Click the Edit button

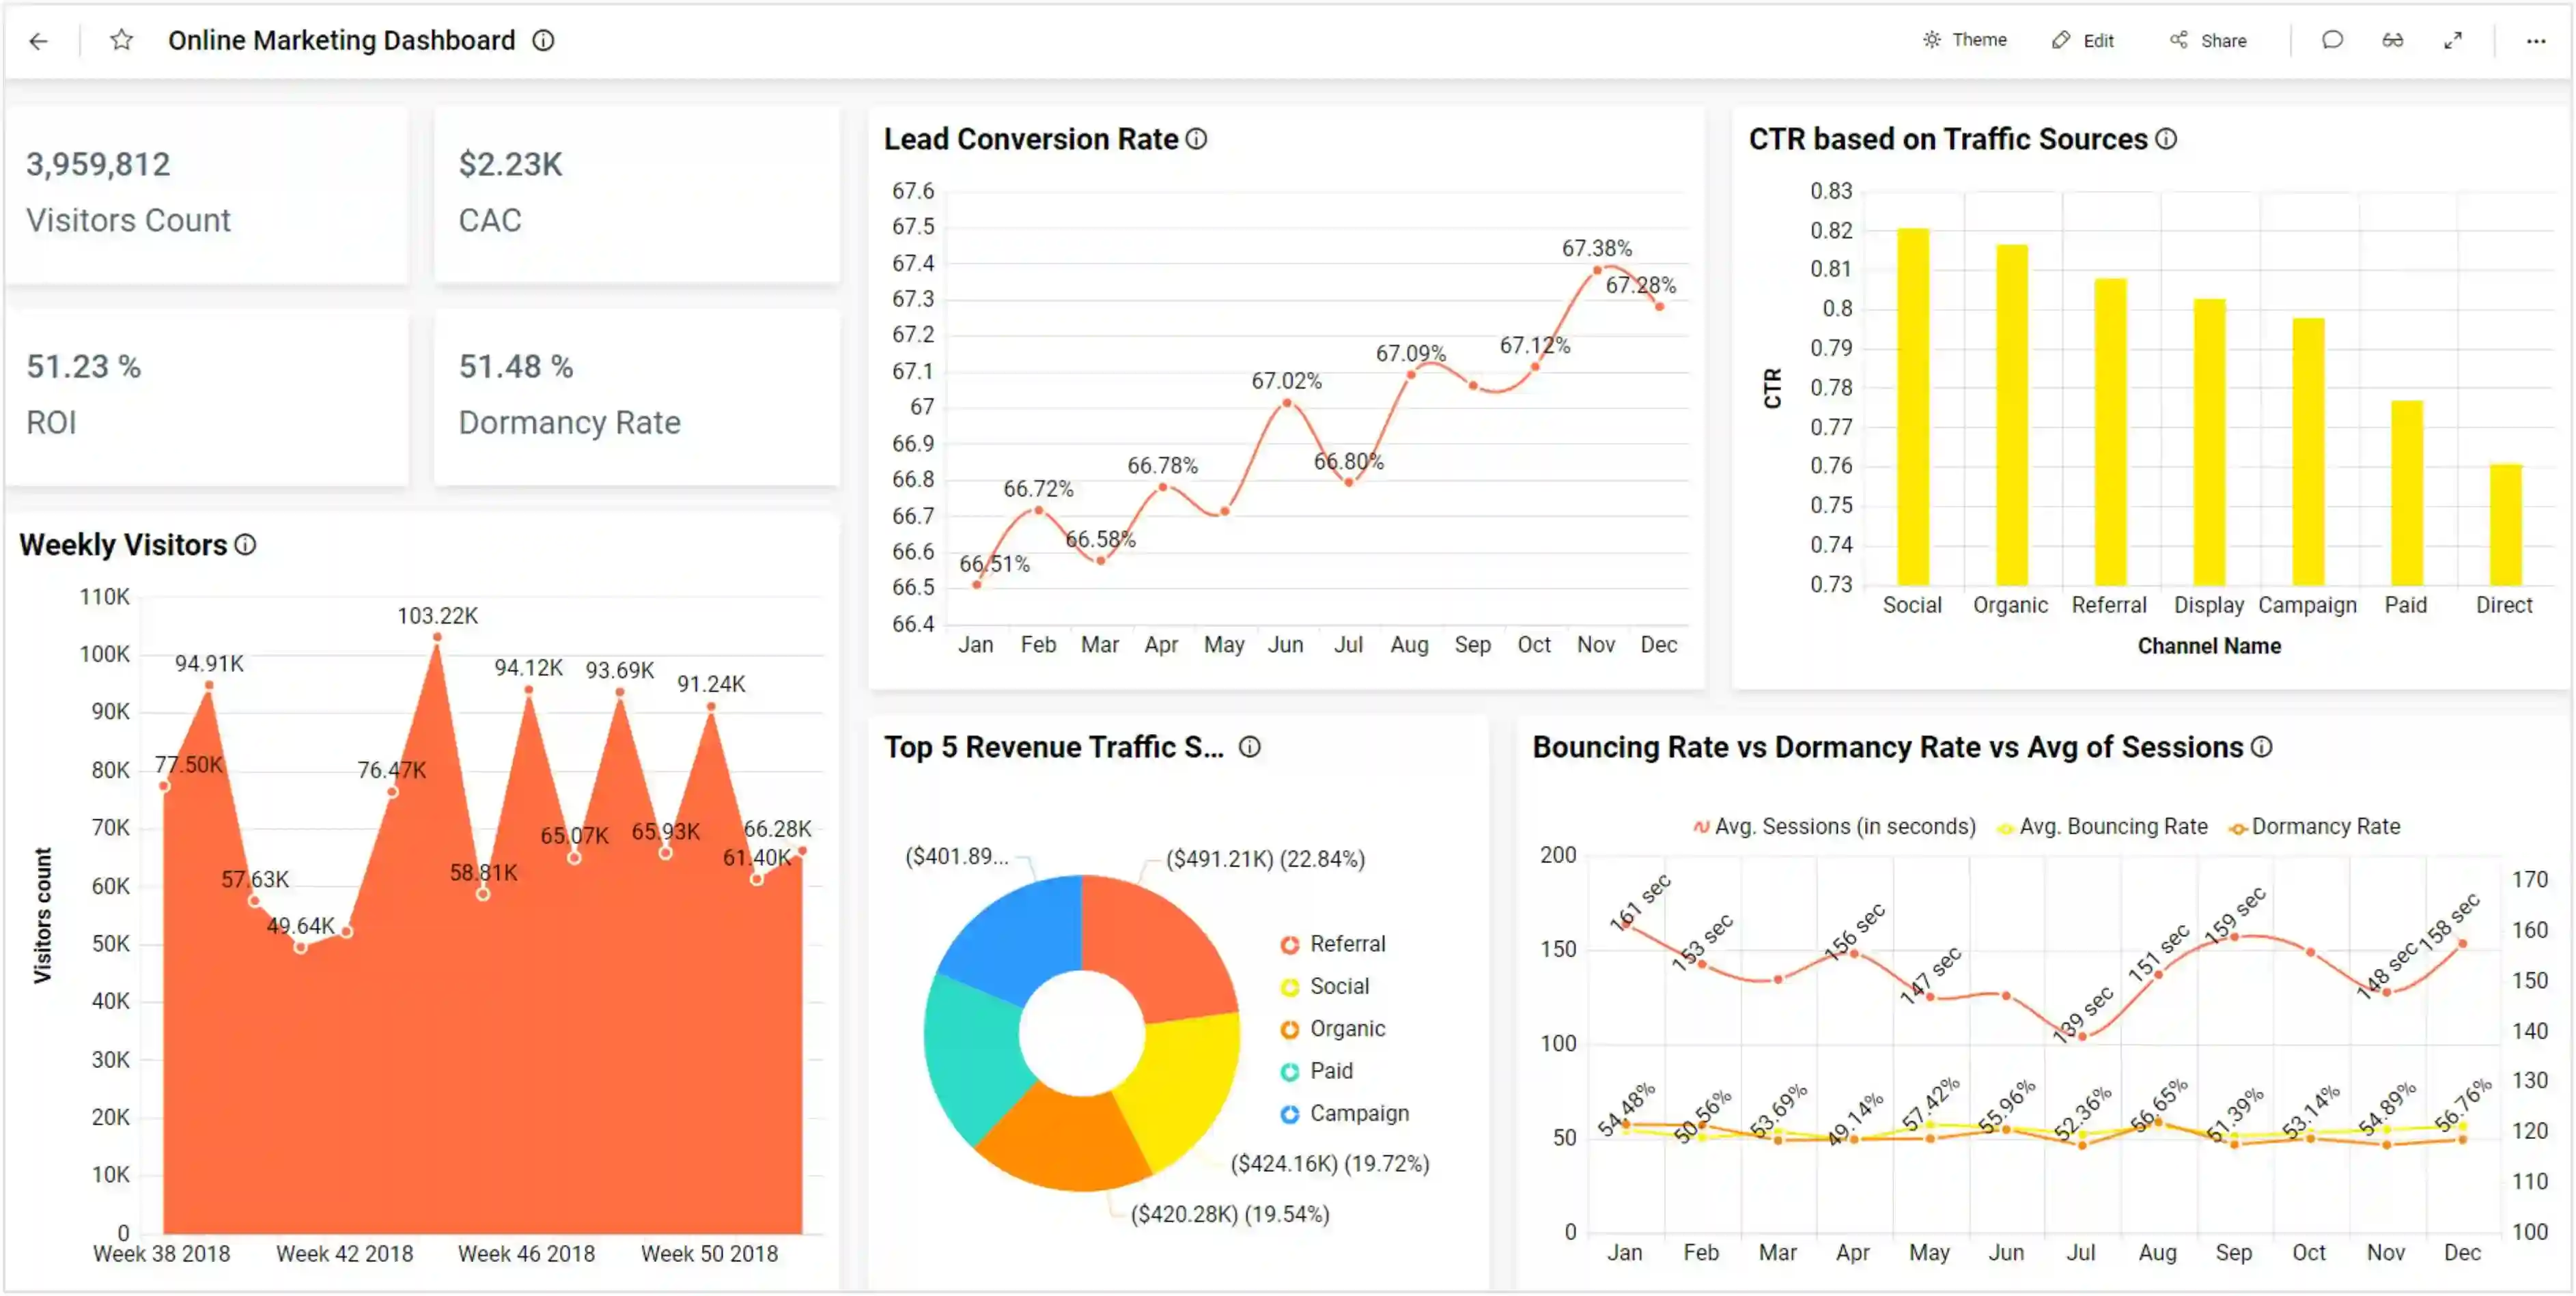pyautogui.click(x=2083, y=40)
